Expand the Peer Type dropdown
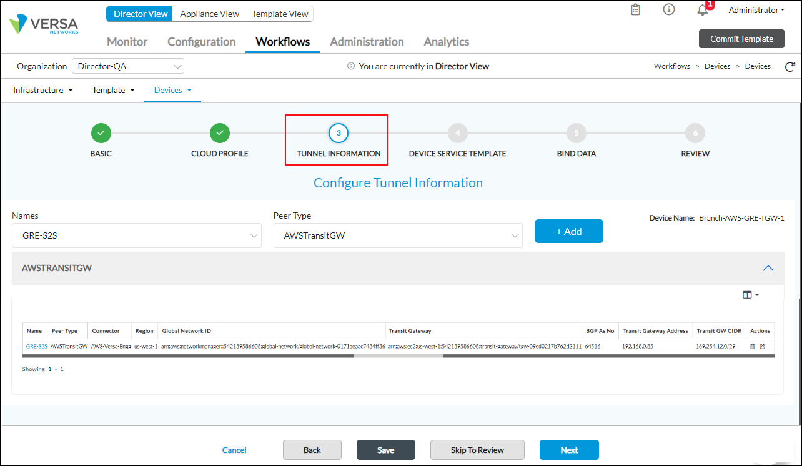 coord(398,236)
